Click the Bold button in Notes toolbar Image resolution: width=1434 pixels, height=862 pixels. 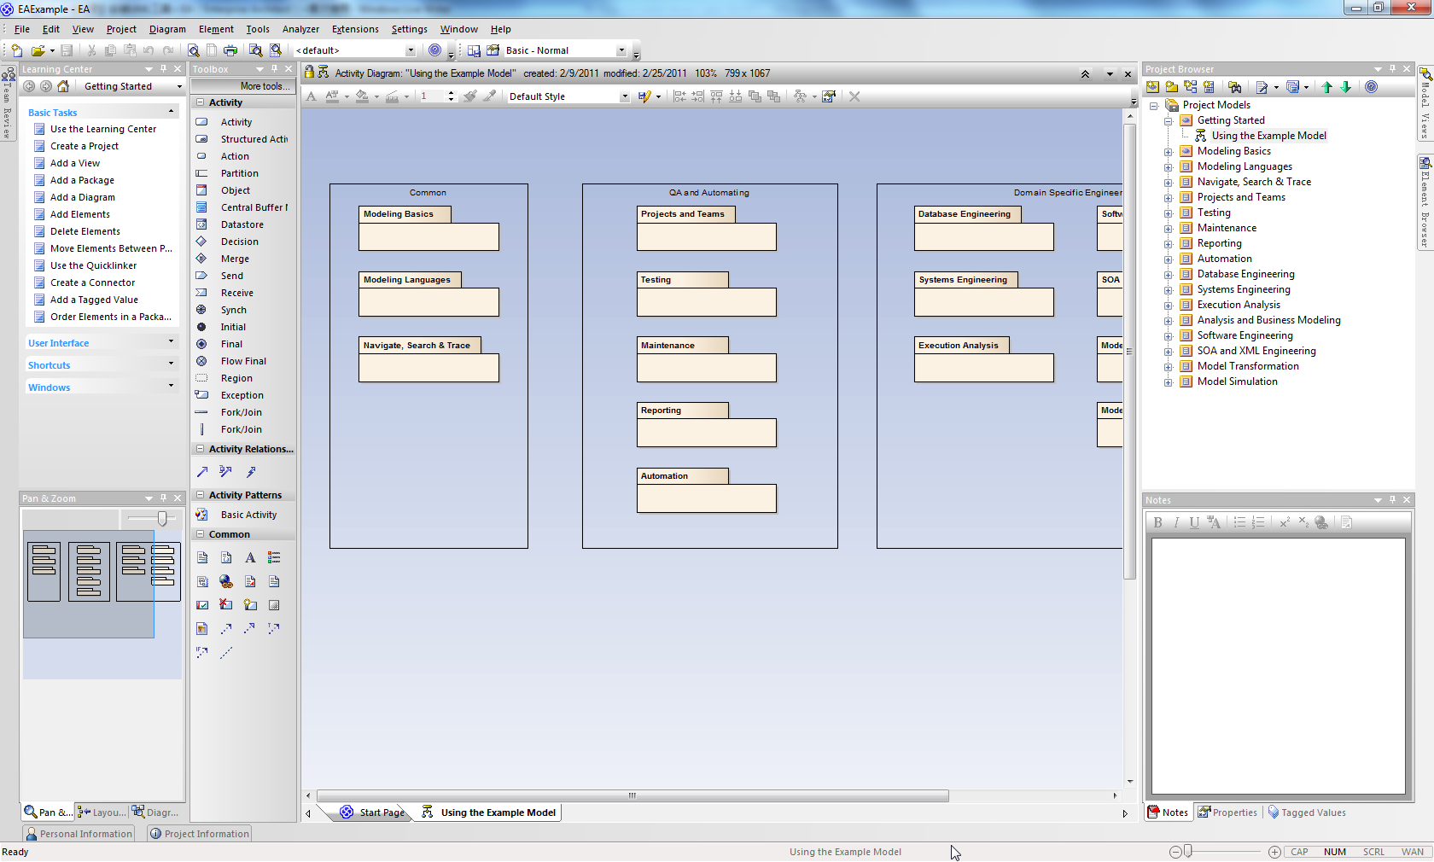pyautogui.click(x=1158, y=522)
